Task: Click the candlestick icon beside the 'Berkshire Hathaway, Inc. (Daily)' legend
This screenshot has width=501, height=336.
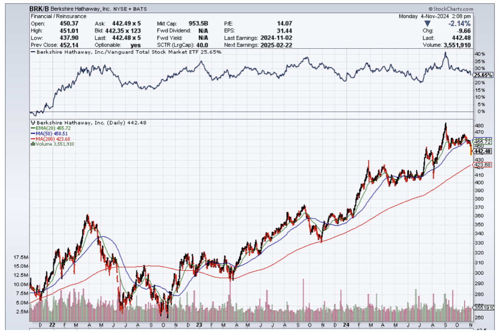Action: 33,123
